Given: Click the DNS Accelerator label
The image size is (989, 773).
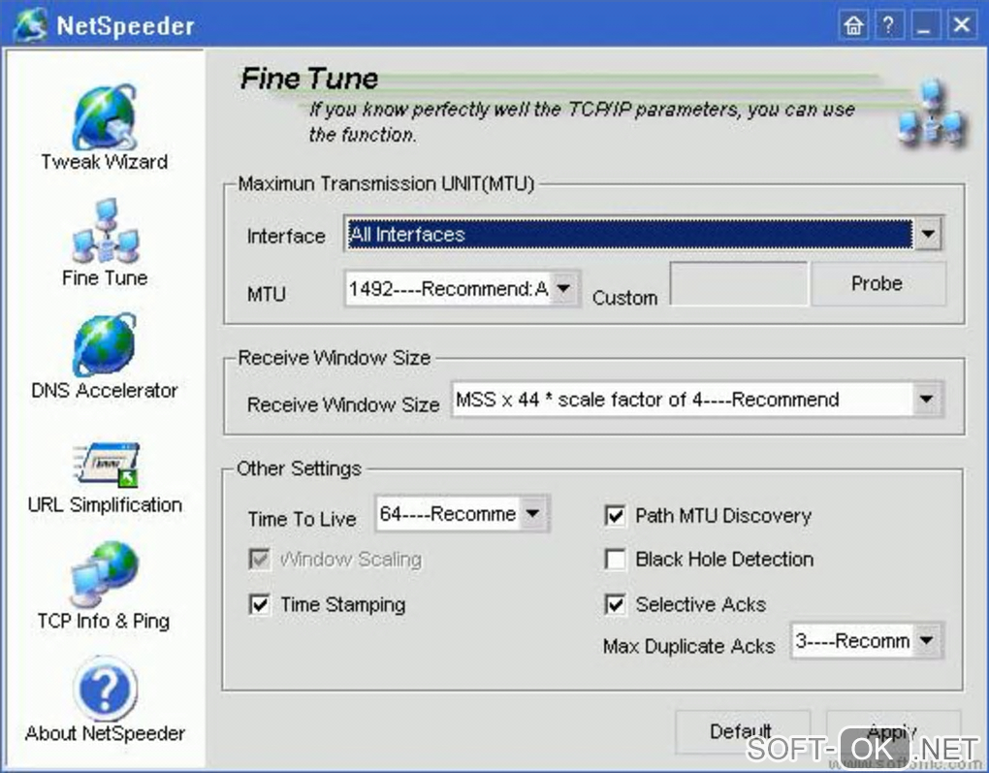Looking at the screenshot, I should (x=105, y=391).
